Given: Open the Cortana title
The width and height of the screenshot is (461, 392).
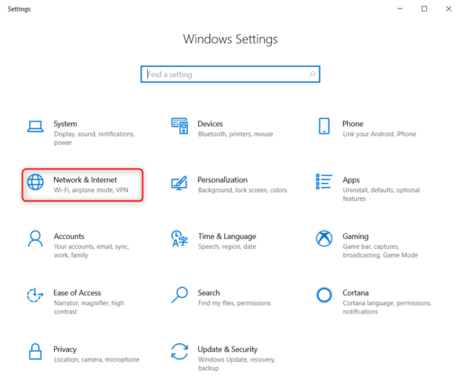Looking at the screenshot, I should pyautogui.click(x=356, y=292).
